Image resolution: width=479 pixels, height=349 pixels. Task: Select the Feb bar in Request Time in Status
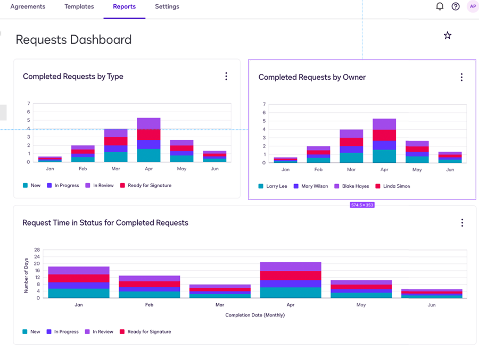point(150,287)
